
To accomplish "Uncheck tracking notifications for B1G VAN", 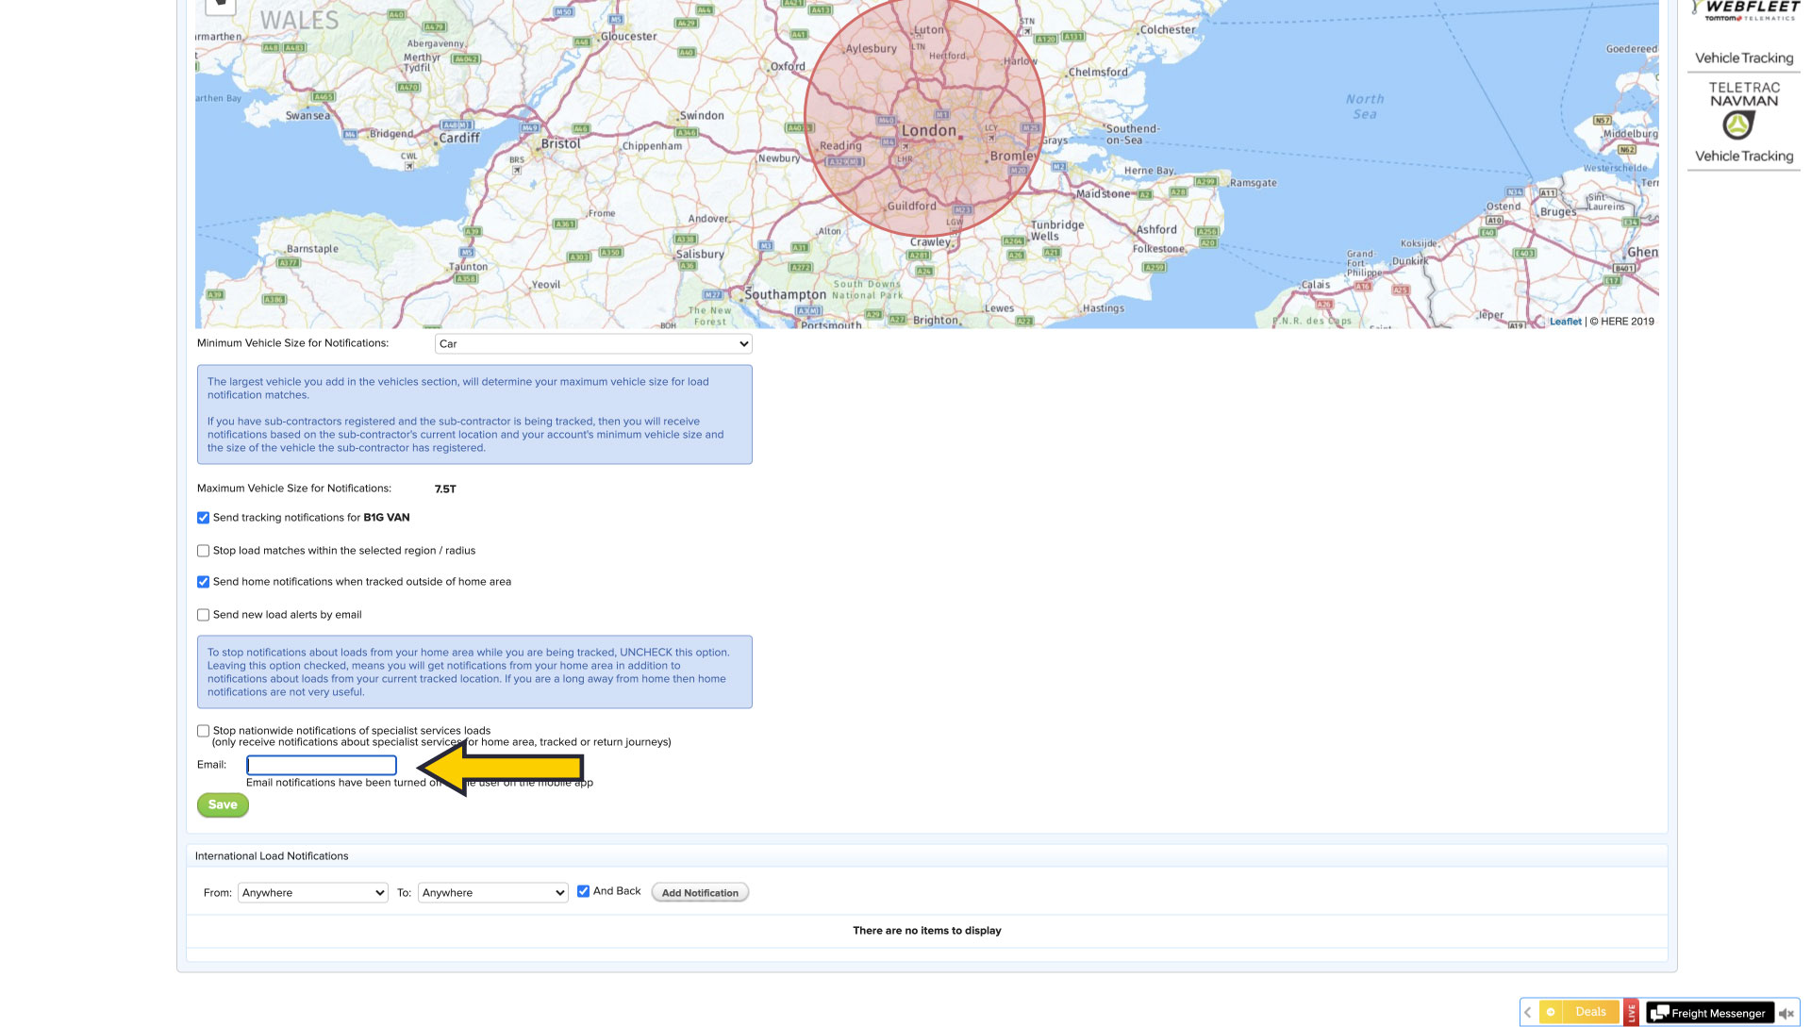I will click(x=203, y=518).
